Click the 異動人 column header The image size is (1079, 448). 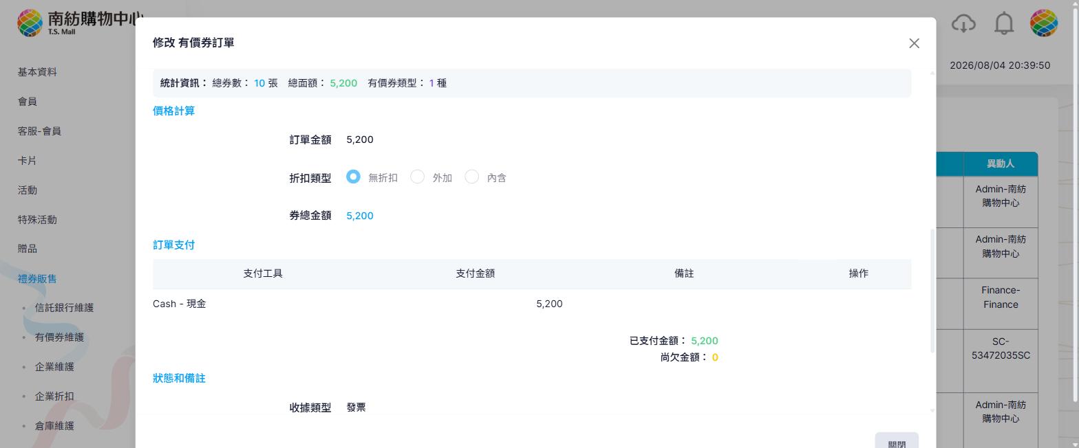[x=1001, y=164]
